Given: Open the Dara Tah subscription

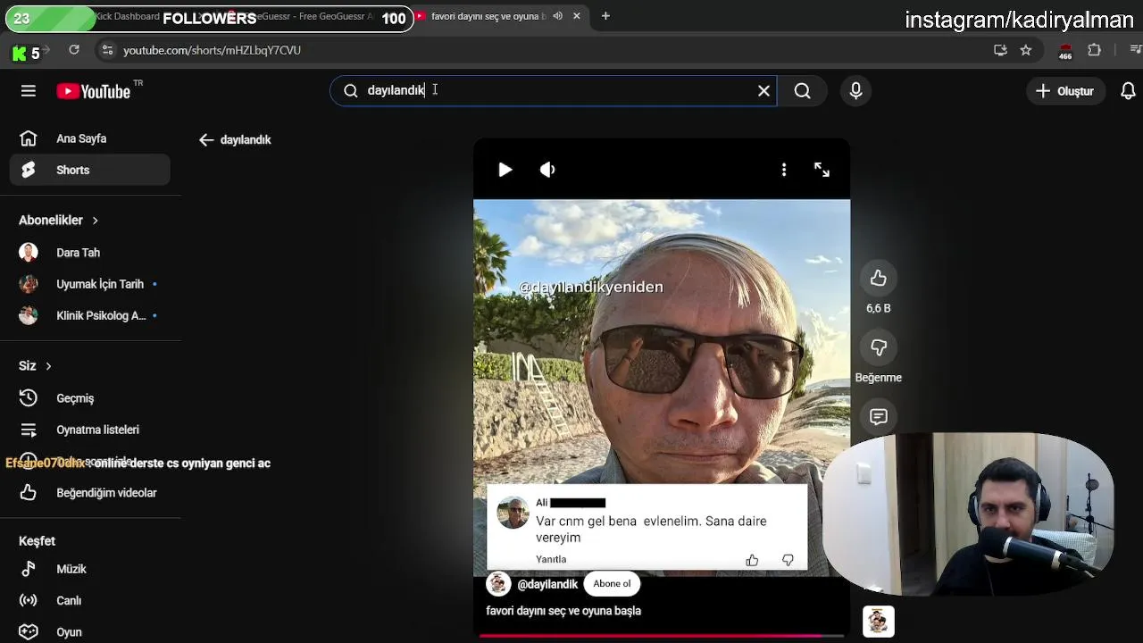Looking at the screenshot, I should pos(90,253).
